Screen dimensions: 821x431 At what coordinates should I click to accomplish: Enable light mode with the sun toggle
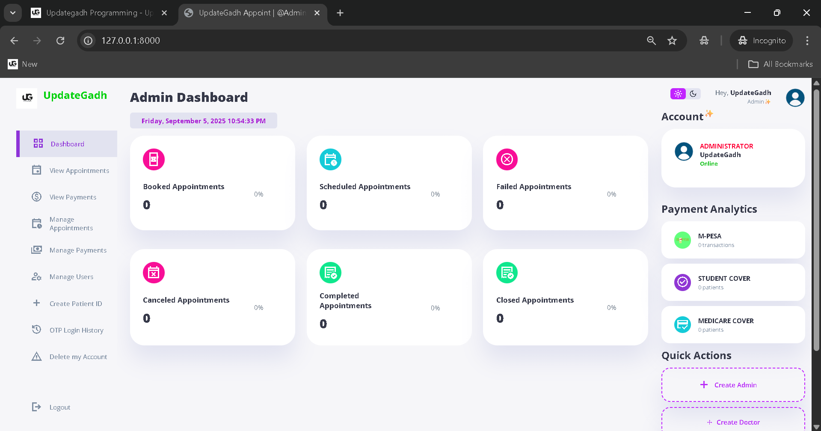(677, 93)
